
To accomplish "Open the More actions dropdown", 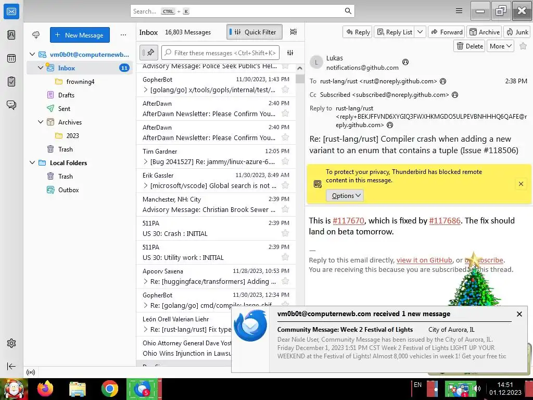I will point(500,46).
